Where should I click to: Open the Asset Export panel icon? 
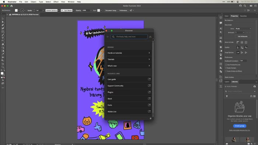click(x=221, y=81)
